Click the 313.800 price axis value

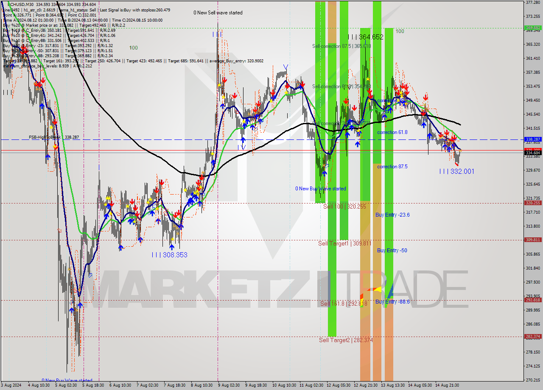tap(533, 226)
